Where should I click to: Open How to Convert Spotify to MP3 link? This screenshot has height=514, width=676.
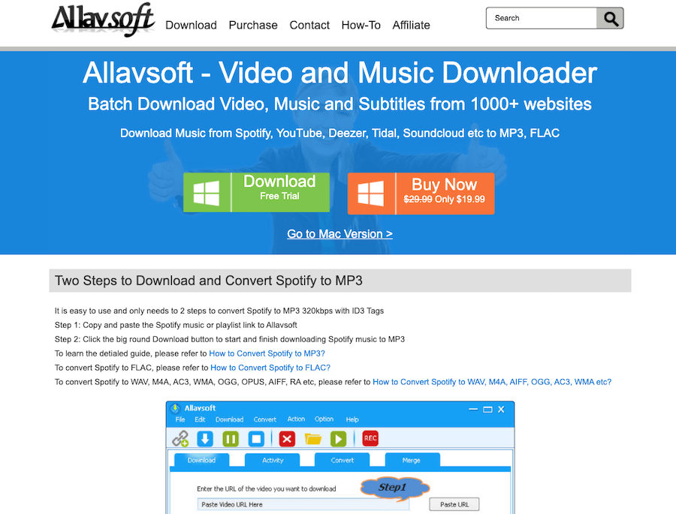[x=267, y=353]
